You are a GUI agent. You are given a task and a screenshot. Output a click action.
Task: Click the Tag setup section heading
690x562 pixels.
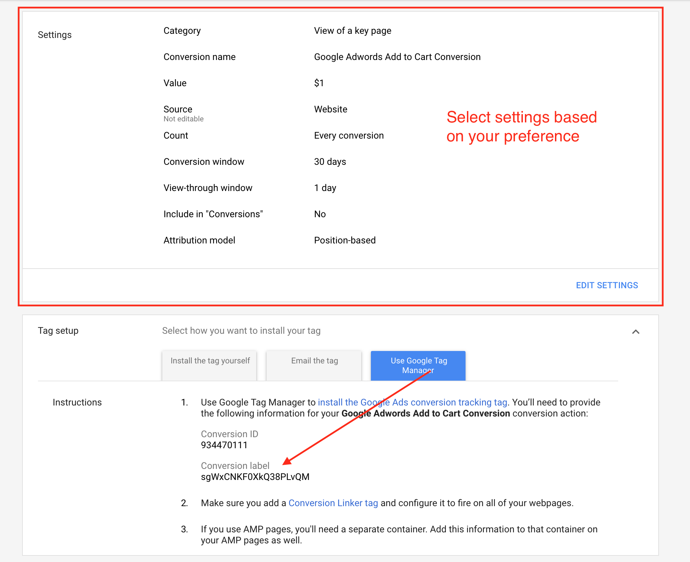tap(58, 331)
